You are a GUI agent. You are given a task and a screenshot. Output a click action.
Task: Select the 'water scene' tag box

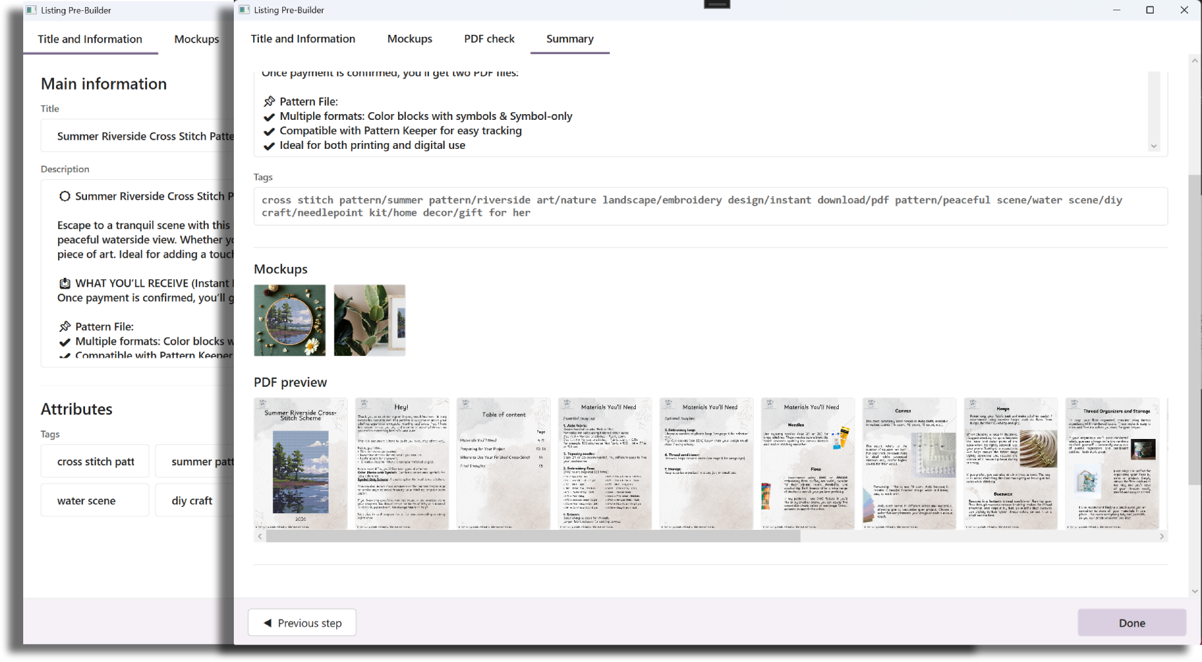[95, 500]
